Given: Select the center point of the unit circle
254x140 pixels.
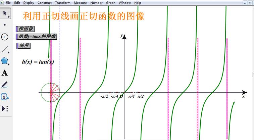Looking at the screenshot, I should coord(51,93).
